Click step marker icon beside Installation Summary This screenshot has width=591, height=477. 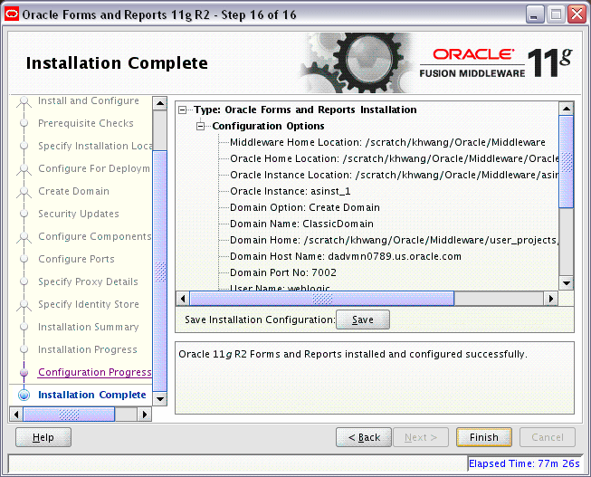(x=24, y=327)
